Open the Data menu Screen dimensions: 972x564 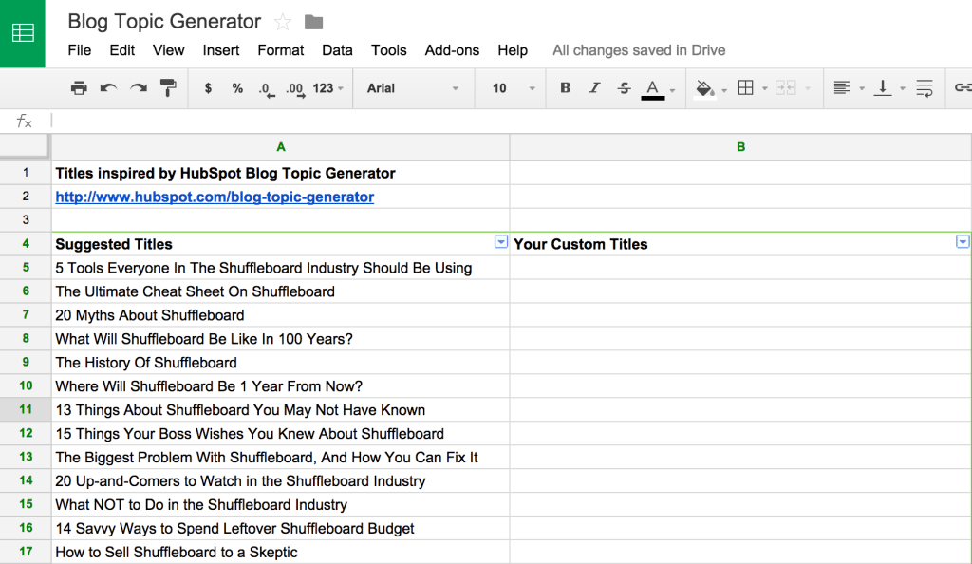point(337,50)
